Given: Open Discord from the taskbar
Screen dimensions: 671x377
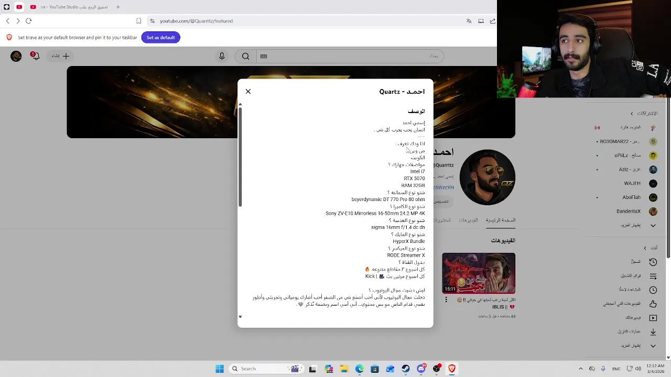Looking at the screenshot, I should tap(421, 369).
